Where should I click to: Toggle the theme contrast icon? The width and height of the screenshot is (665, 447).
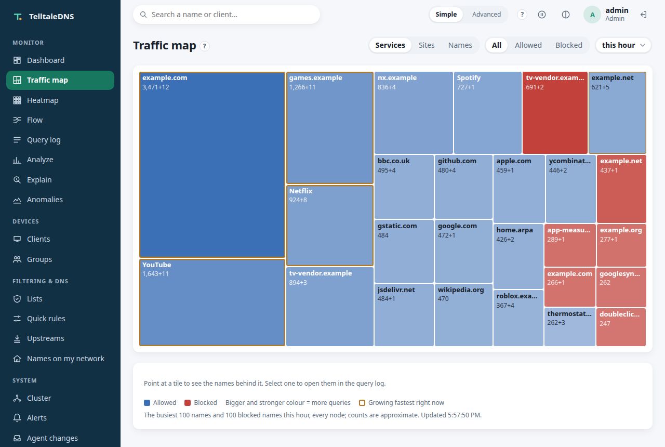(x=566, y=15)
